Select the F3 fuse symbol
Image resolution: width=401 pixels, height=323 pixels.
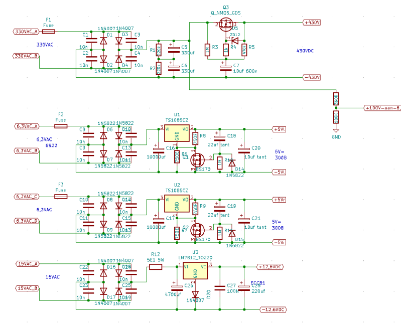(x=61, y=197)
